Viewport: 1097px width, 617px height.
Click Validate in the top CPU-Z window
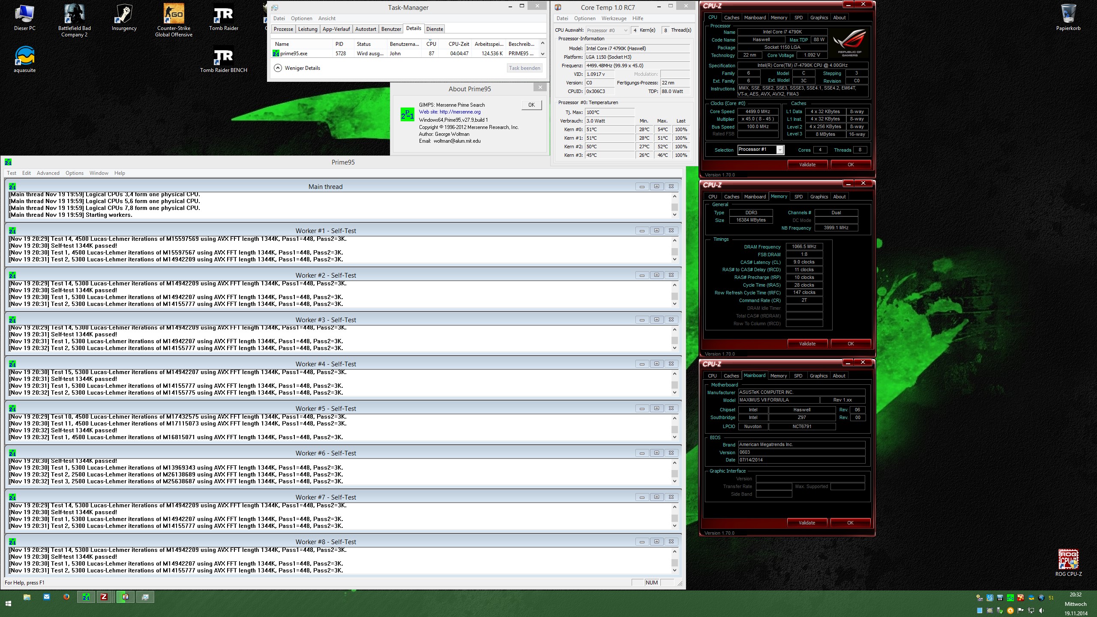click(x=807, y=165)
